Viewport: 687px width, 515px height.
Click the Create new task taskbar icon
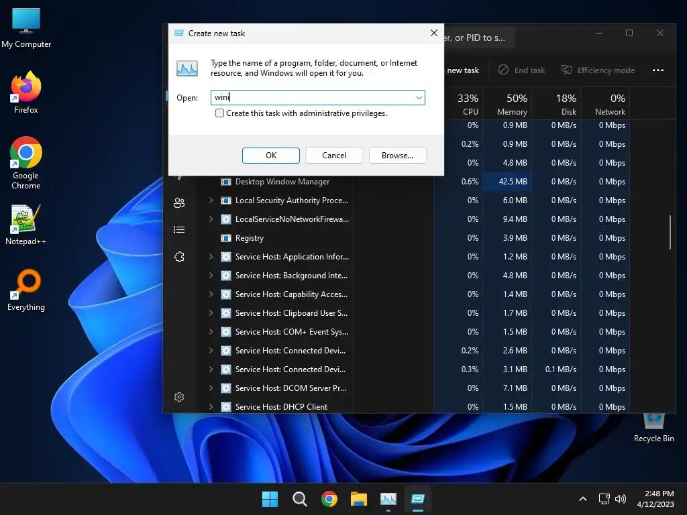pyautogui.click(x=417, y=499)
